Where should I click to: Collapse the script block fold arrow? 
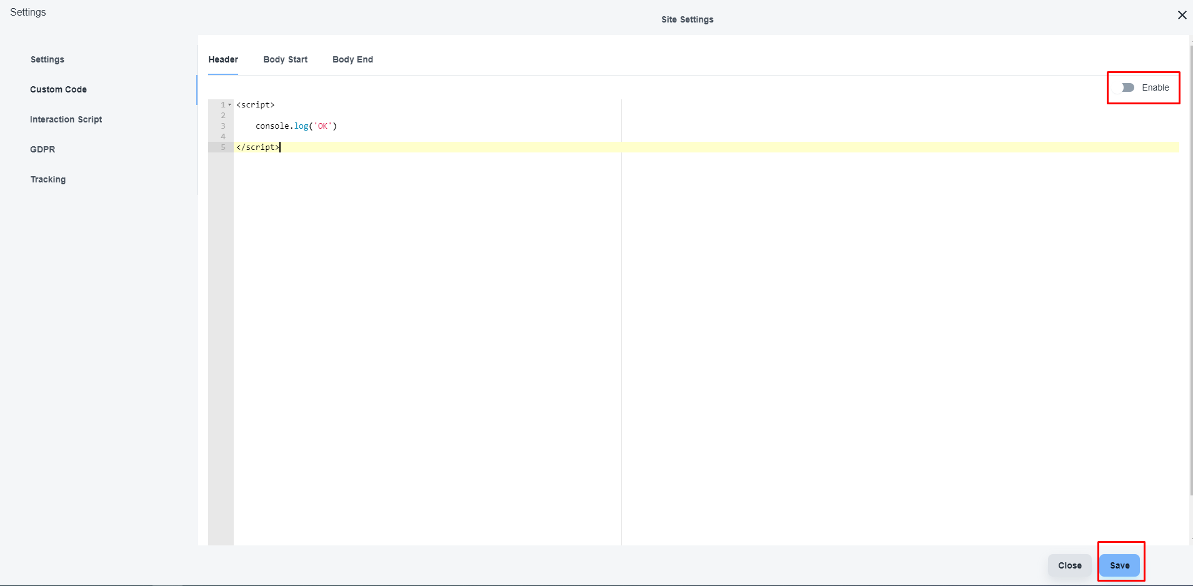tap(229, 105)
